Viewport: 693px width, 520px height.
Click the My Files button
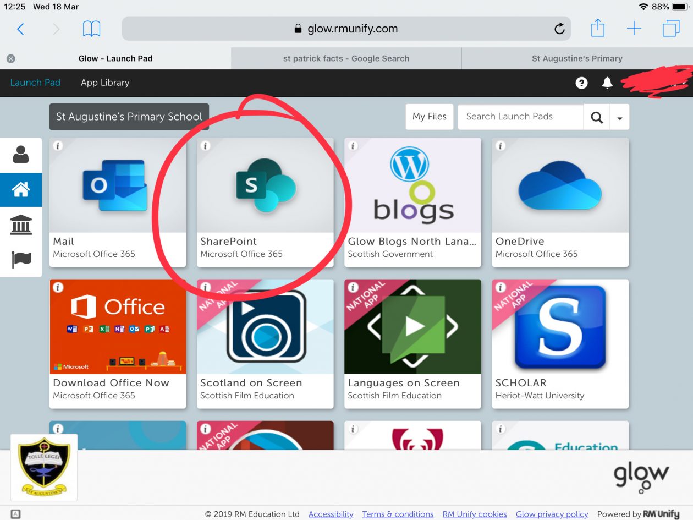tap(430, 117)
